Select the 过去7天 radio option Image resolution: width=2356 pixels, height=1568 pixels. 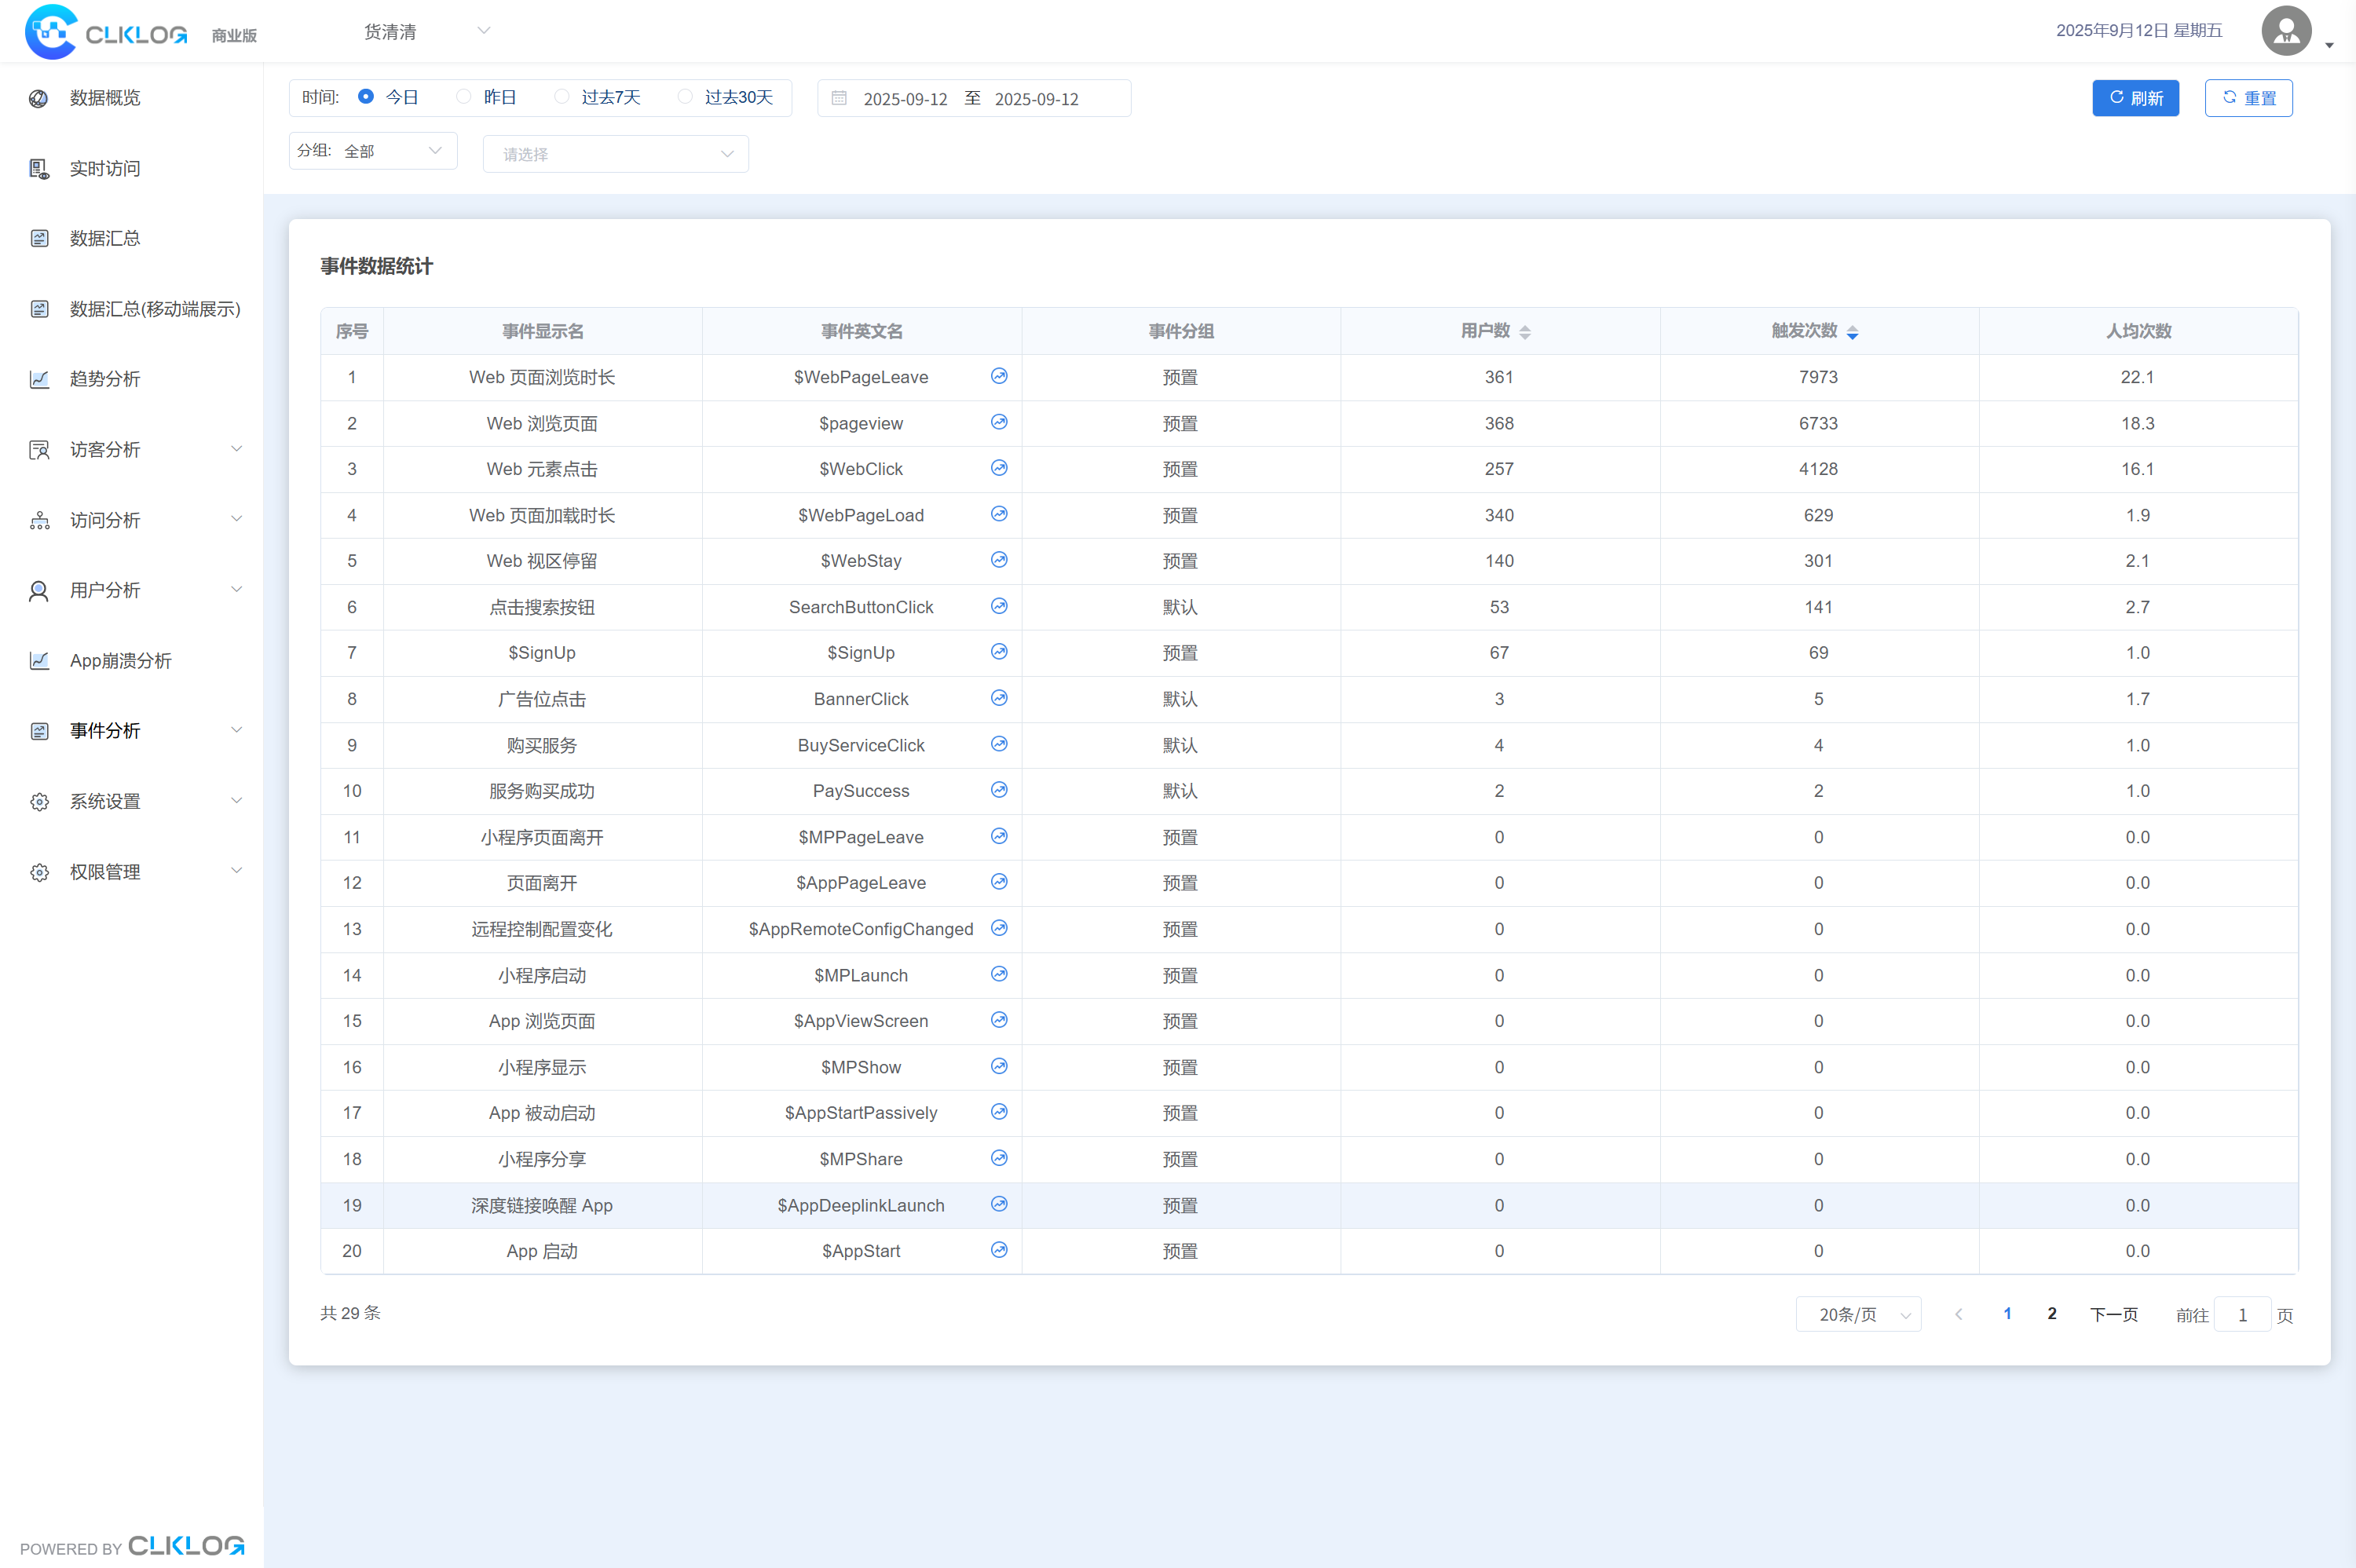(562, 97)
